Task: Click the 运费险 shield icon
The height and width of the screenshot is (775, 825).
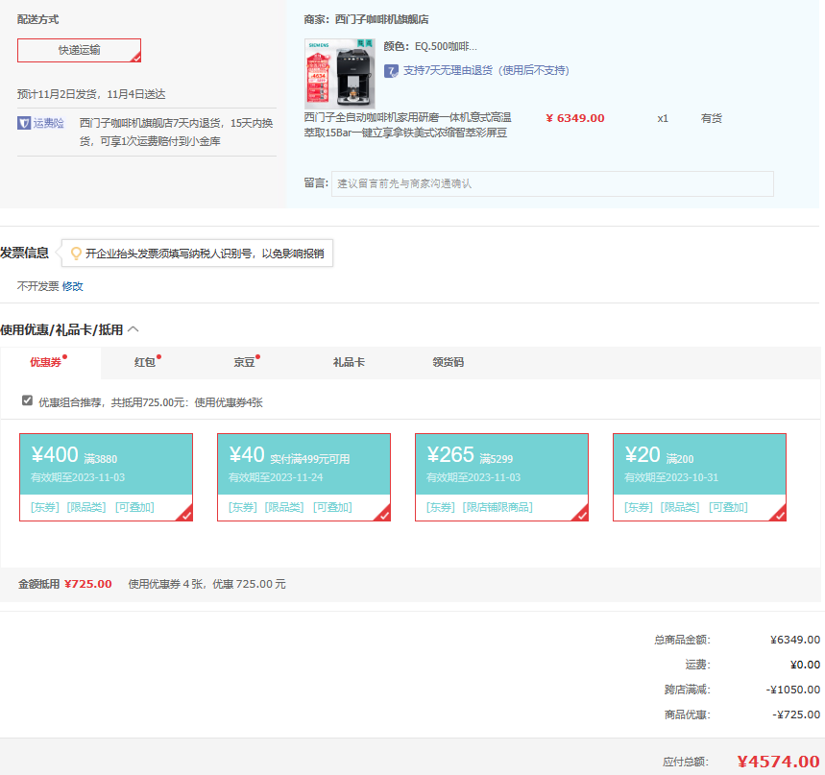Action: point(24,123)
